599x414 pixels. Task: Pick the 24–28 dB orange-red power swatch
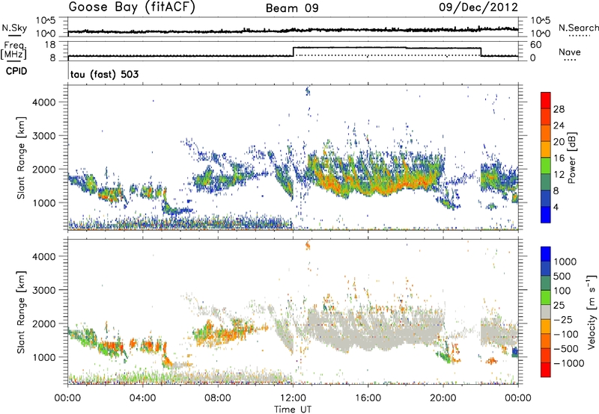point(546,117)
